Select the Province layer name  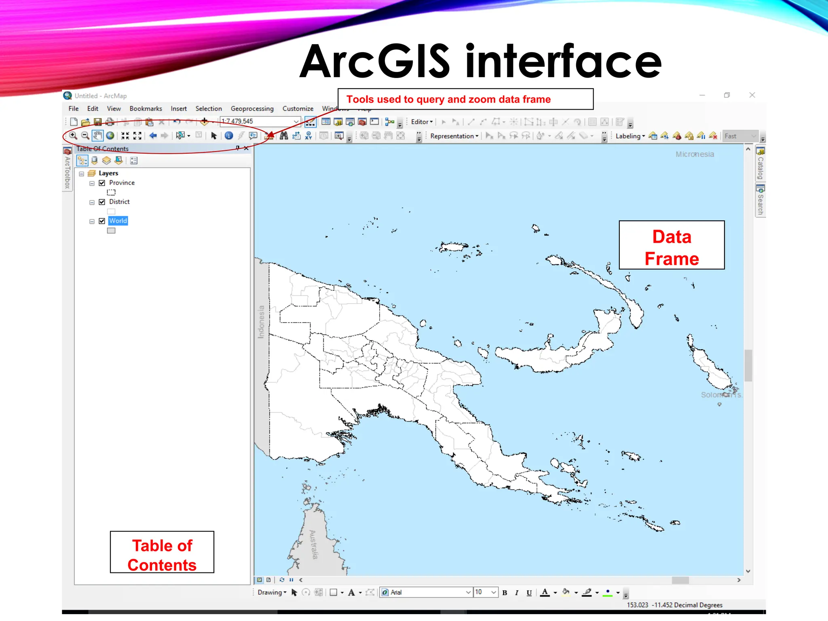(x=122, y=183)
